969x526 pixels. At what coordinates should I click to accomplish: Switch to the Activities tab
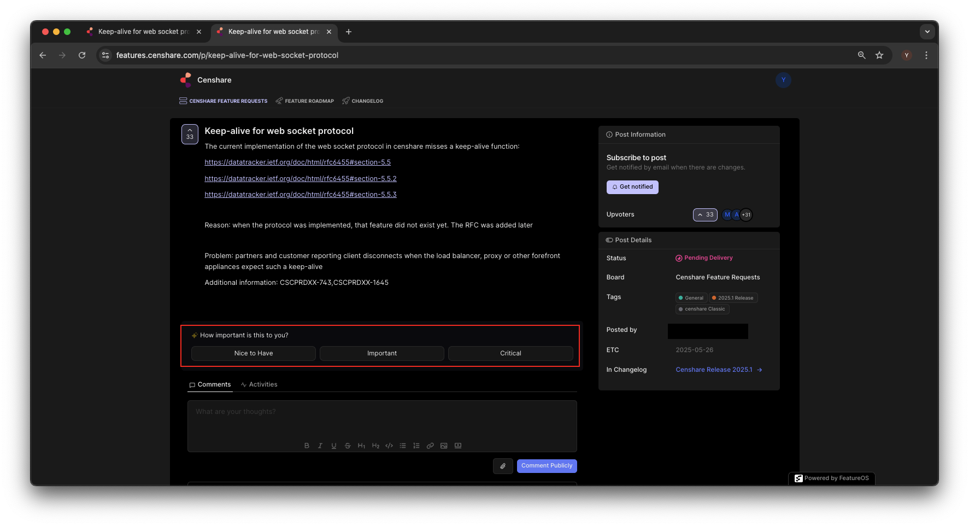coord(259,384)
